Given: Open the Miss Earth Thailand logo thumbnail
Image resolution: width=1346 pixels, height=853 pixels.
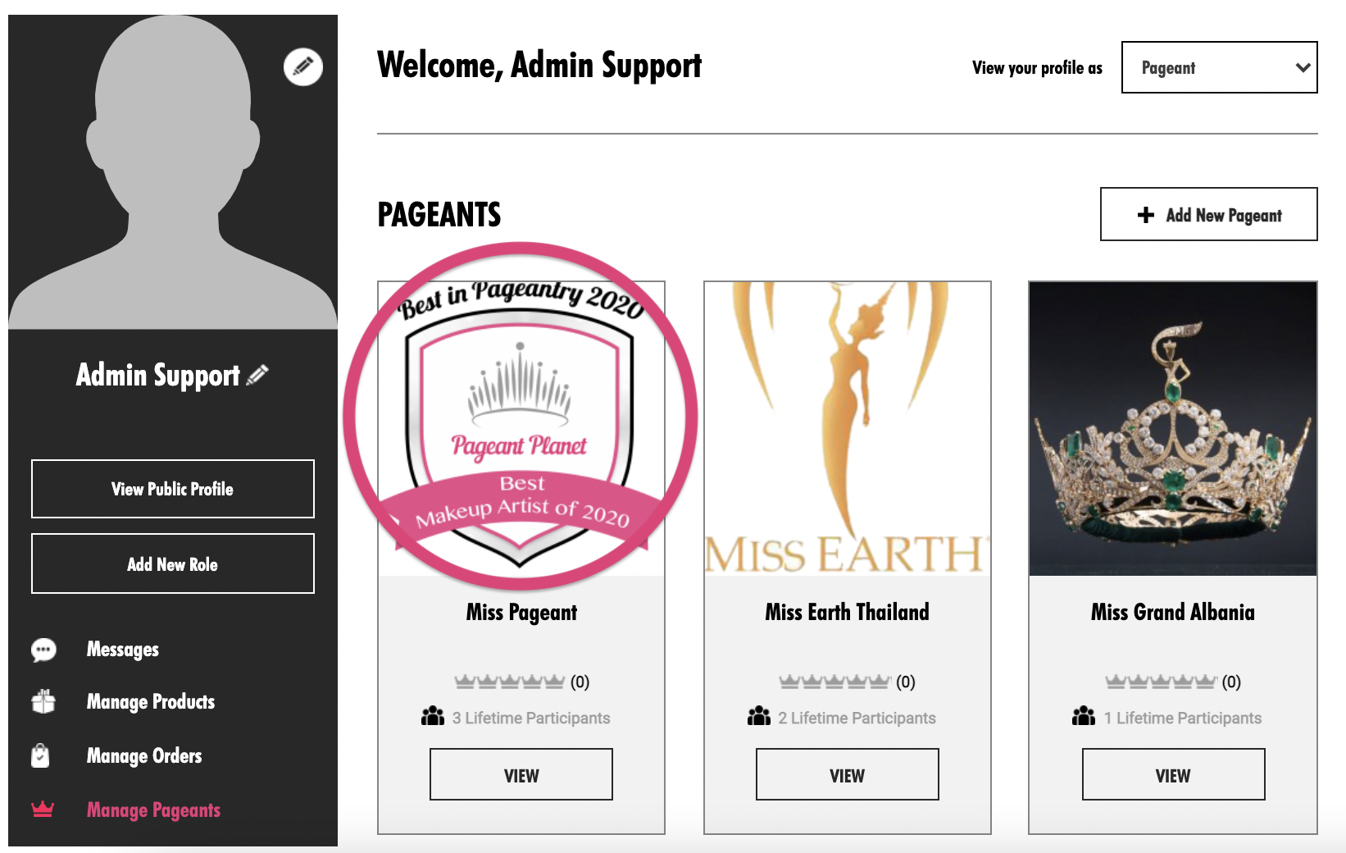Looking at the screenshot, I should 847,428.
